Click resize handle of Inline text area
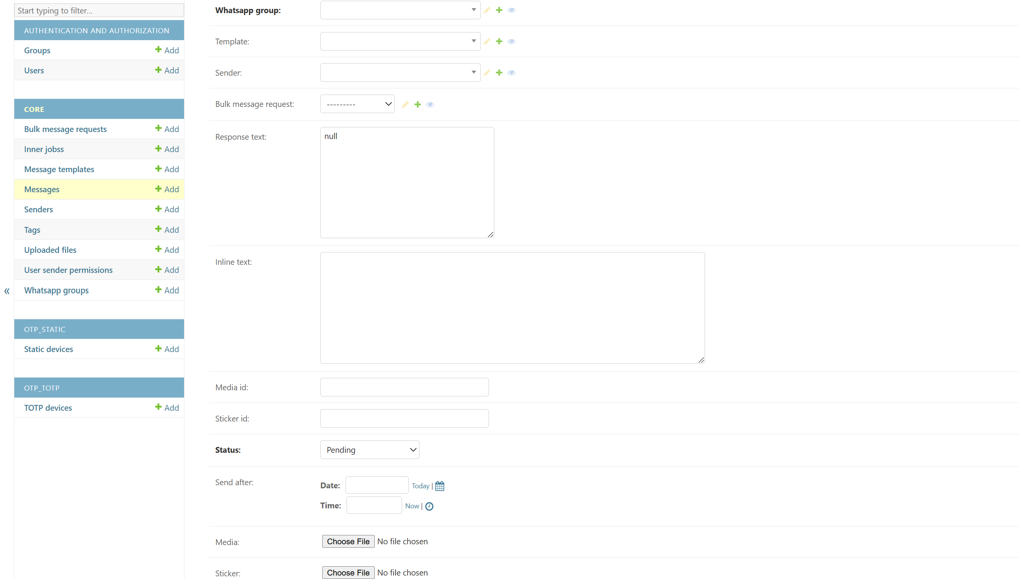Image resolution: width=1035 pixels, height=579 pixels. tap(701, 360)
